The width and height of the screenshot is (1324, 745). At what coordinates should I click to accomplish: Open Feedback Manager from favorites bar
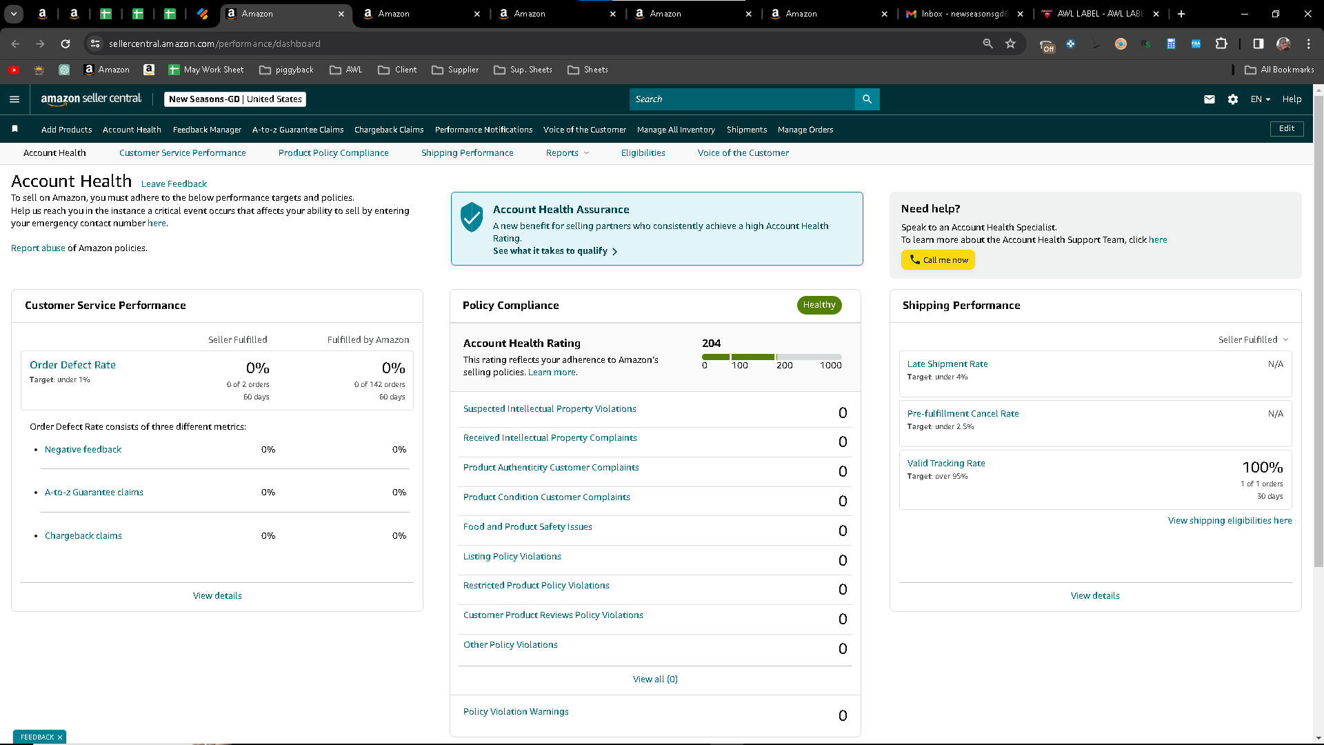click(x=207, y=130)
